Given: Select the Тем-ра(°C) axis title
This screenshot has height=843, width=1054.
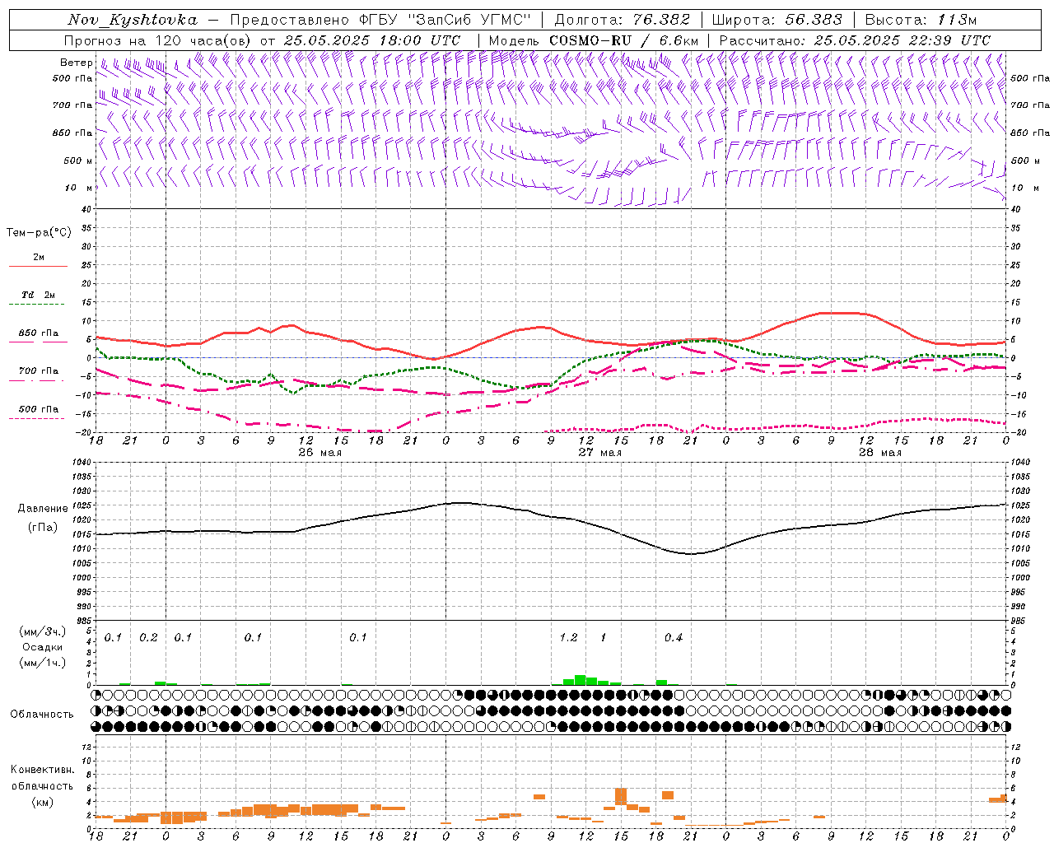Looking at the screenshot, I should 39,233.
